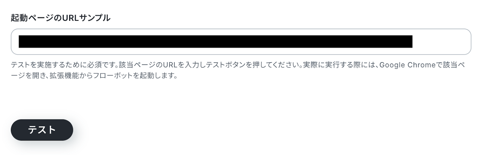This screenshot has width=484, height=155.
Task: Click the テスト button
Action: pos(42,130)
